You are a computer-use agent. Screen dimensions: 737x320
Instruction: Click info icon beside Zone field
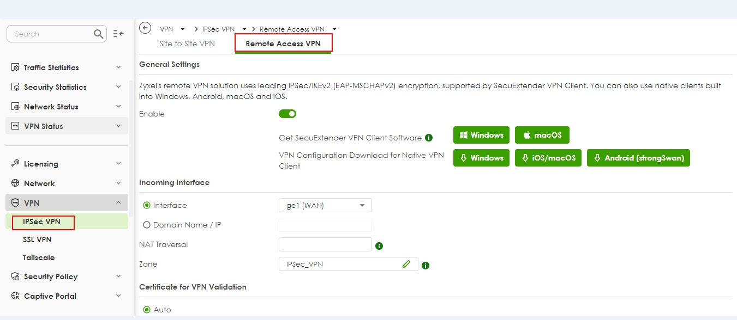pyautogui.click(x=426, y=266)
